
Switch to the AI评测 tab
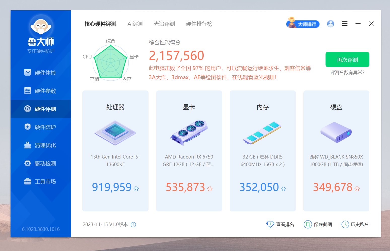pos(135,24)
